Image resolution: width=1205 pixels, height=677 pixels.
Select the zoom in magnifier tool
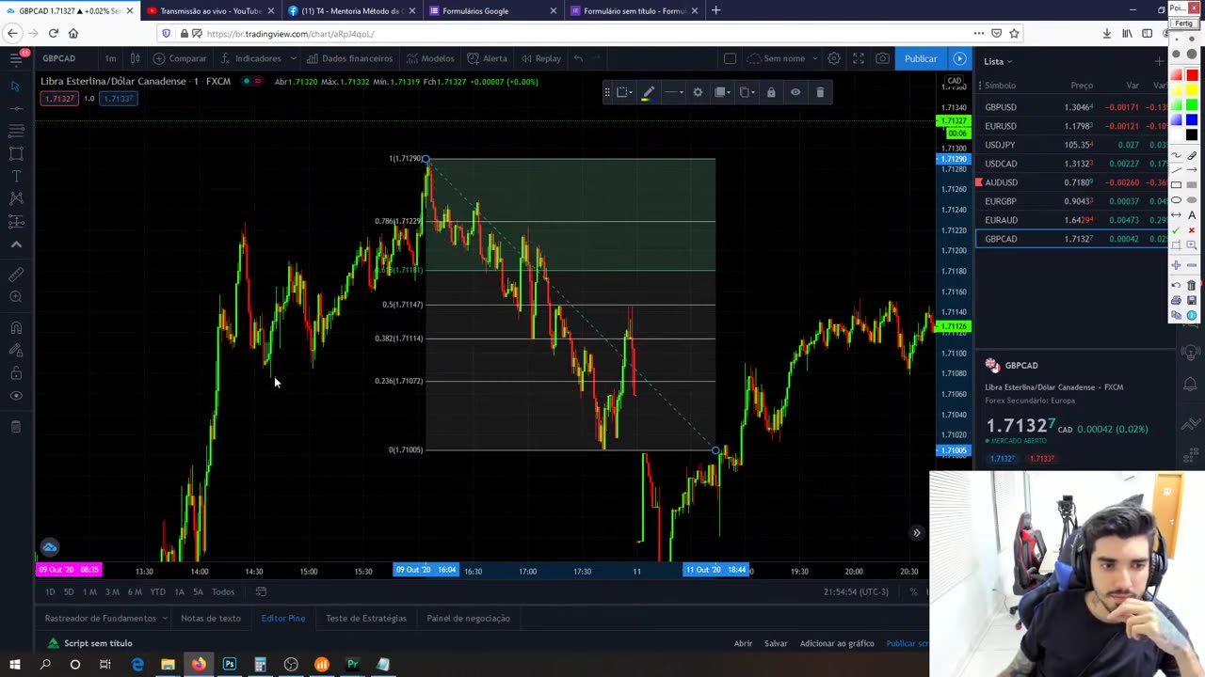pos(16,297)
